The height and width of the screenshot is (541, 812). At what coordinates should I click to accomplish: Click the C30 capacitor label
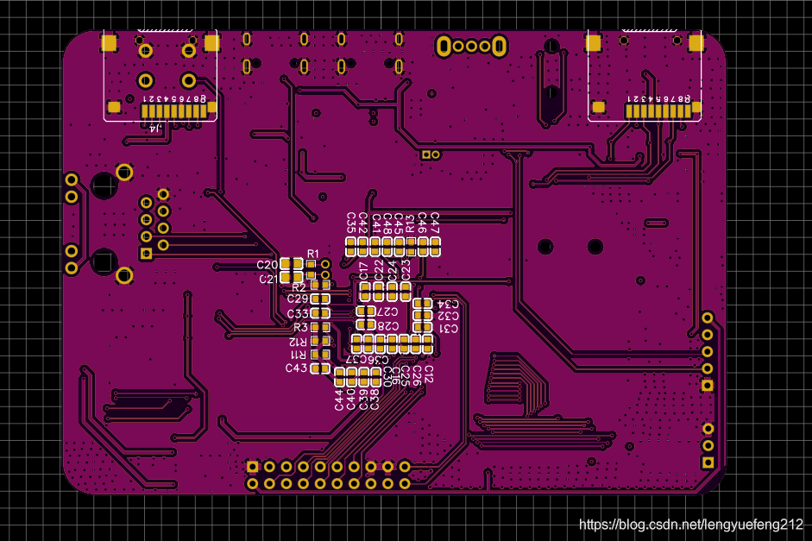(x=387, y=376)
